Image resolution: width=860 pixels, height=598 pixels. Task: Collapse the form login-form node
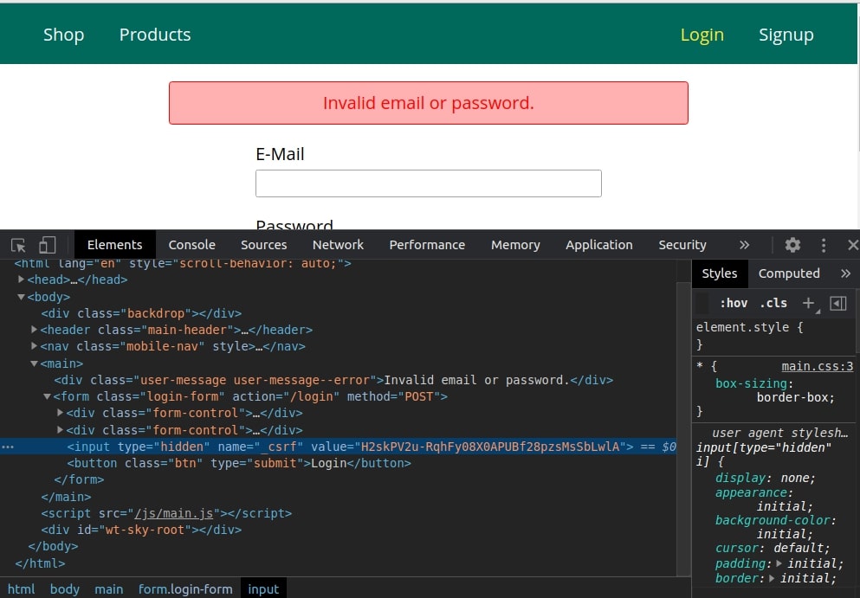[47, 396]
